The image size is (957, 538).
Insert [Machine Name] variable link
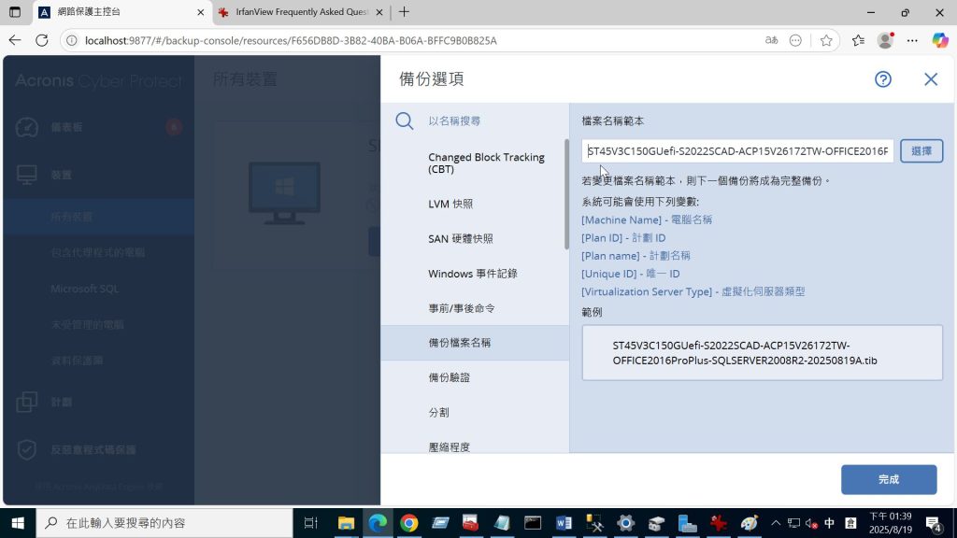pos(615,219)
